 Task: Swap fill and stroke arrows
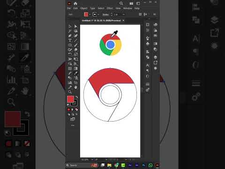(x=76, y=97)
